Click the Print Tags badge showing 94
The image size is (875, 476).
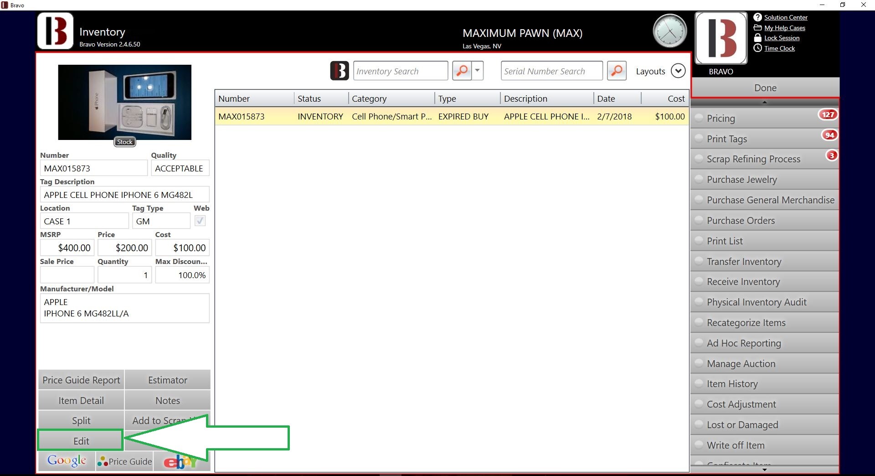829,135
